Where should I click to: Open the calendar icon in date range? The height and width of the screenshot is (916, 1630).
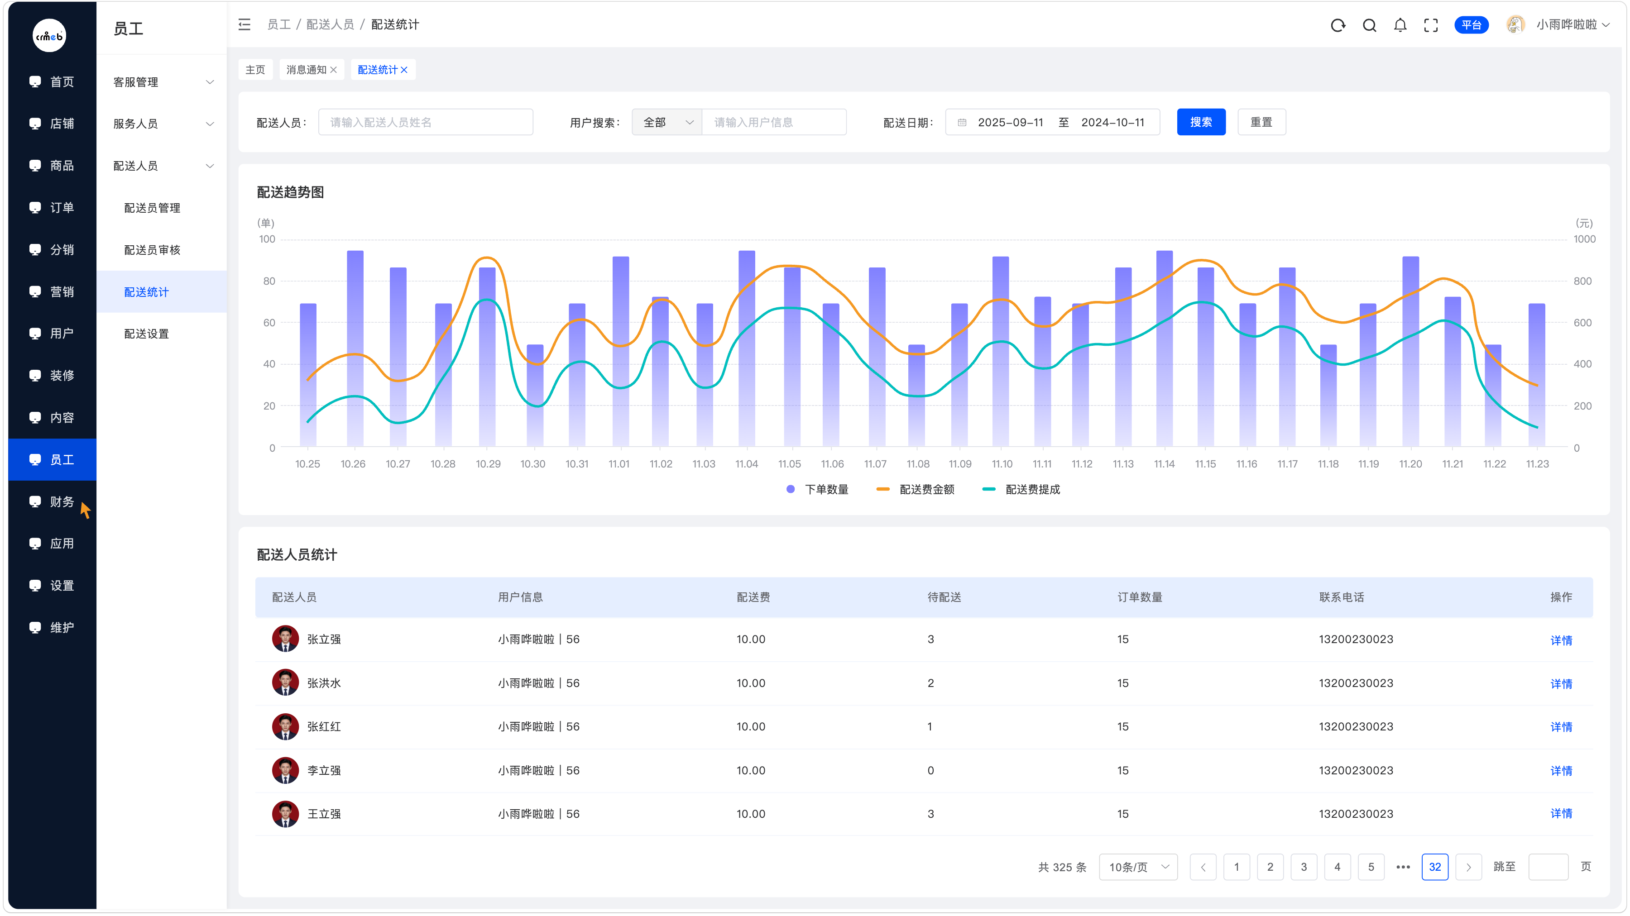962,123
